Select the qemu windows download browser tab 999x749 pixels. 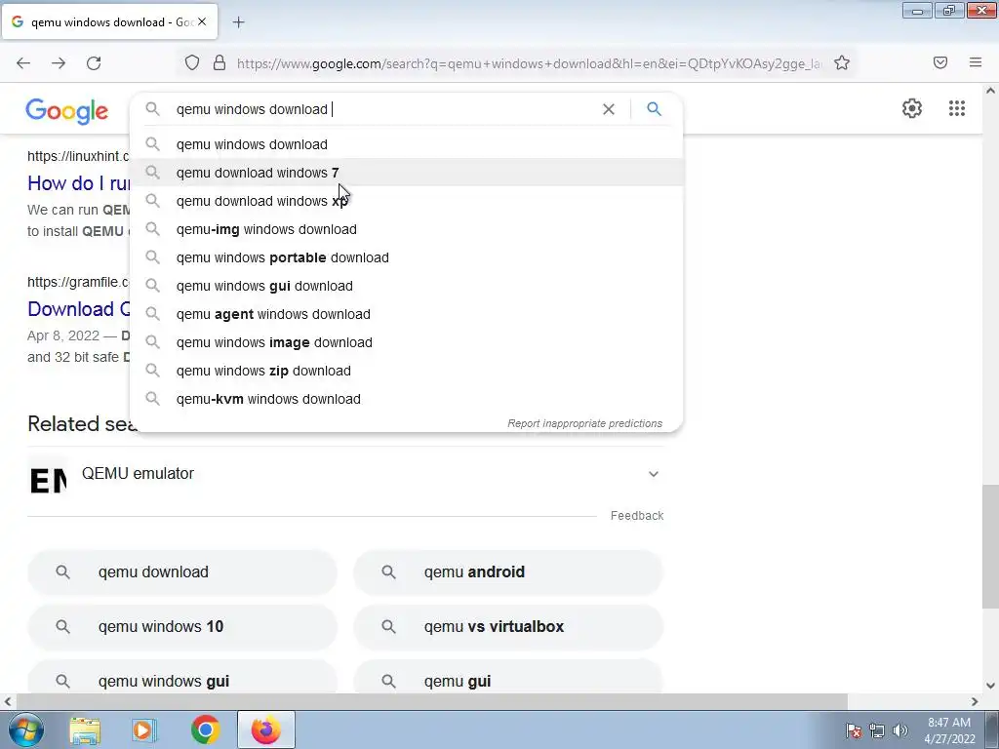(109, 21)
